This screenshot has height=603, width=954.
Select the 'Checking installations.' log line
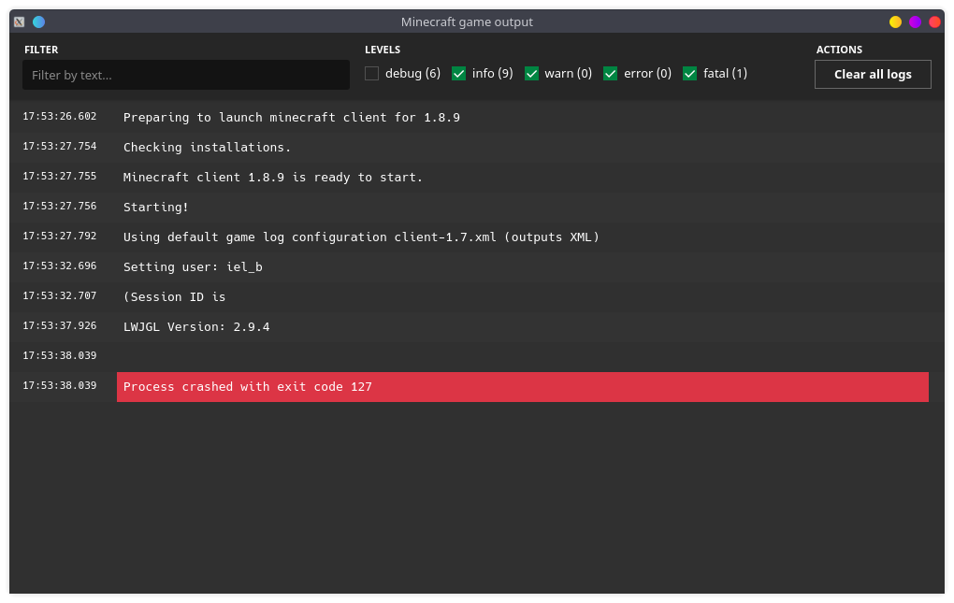208,148
